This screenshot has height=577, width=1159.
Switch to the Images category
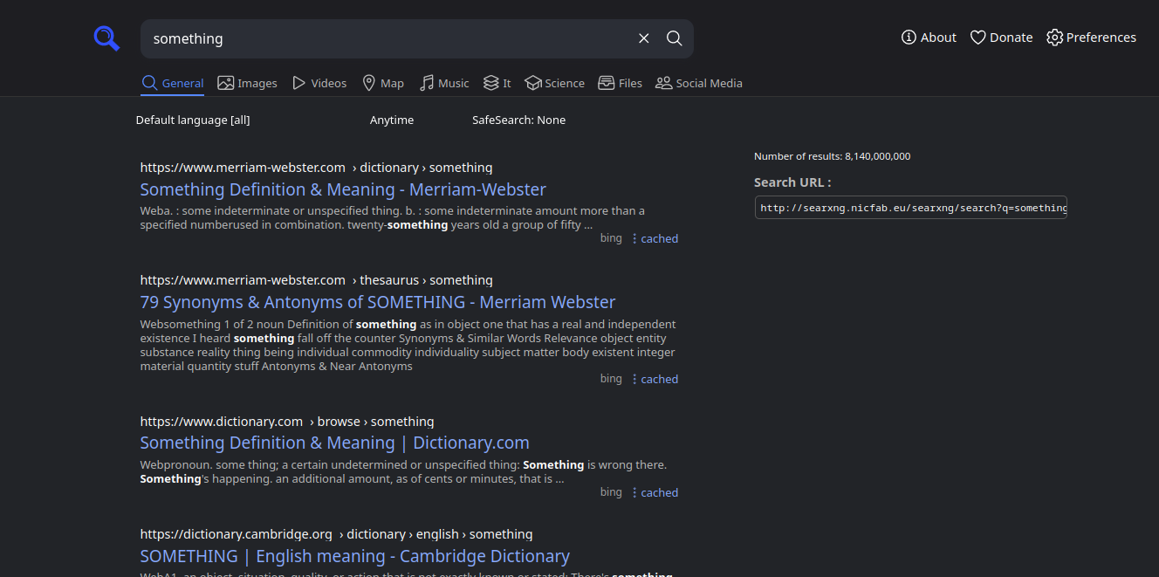pyautogui.click(x=247, y=83)
